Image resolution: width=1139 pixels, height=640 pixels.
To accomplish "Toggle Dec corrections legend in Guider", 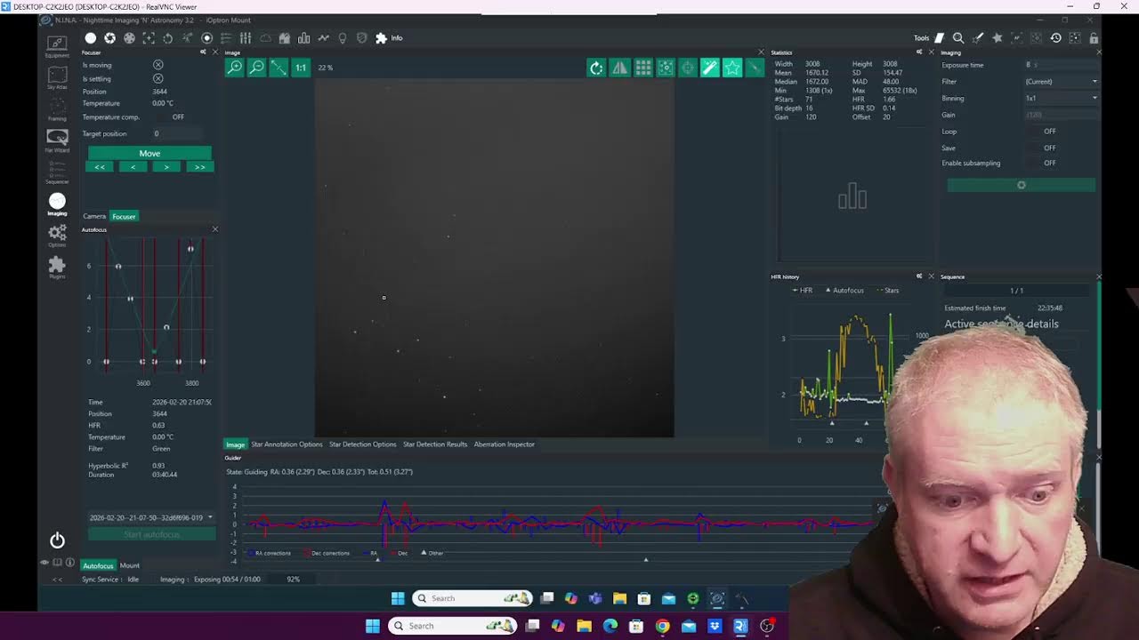I will pyautogui.click(x=327, y=553).
